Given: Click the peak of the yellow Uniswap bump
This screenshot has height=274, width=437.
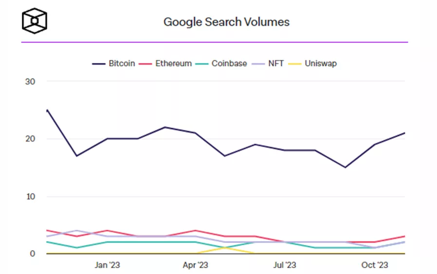Looking at the screenshot, I should pos(225,248).
